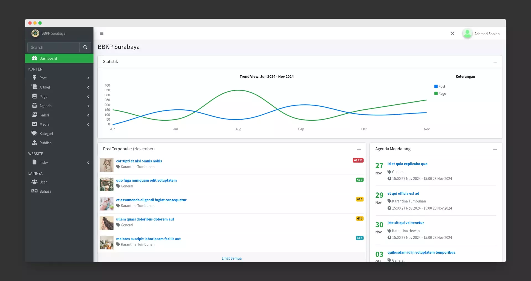Click into the sidebar Search field

click(54, 47)
